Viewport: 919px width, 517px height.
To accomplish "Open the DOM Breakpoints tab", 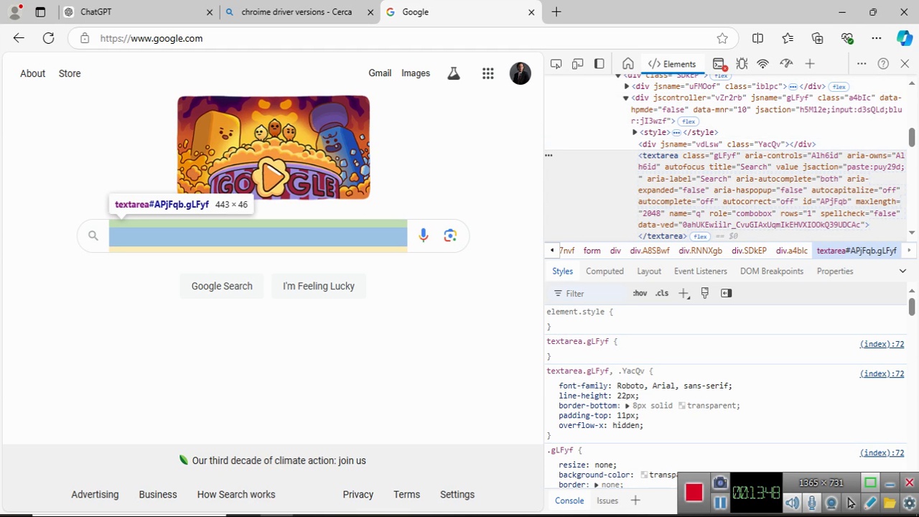I will coord(771,271).
